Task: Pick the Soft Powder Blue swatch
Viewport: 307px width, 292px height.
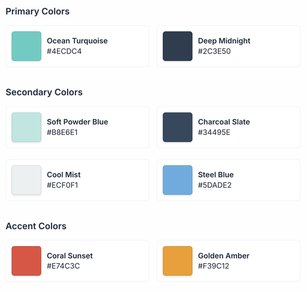Action: click(x=26, y=127)
